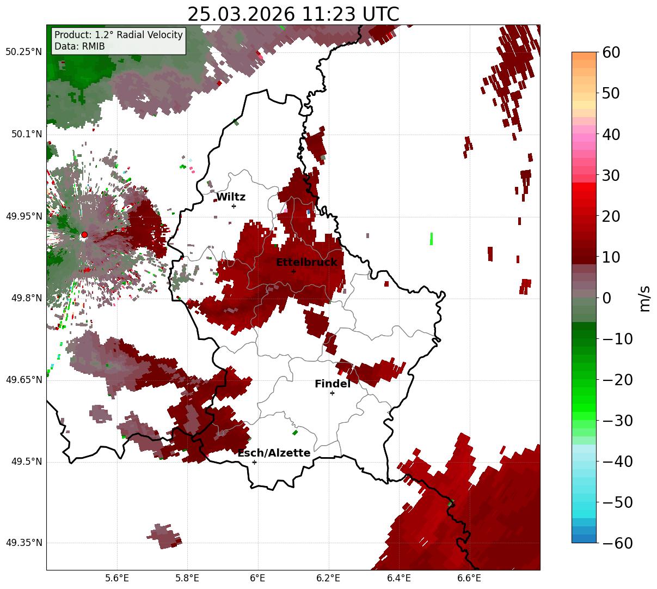This screenshot has width=657, height=589.
Task: Click the Ettelbruck city label
Action: pos(306,263)
